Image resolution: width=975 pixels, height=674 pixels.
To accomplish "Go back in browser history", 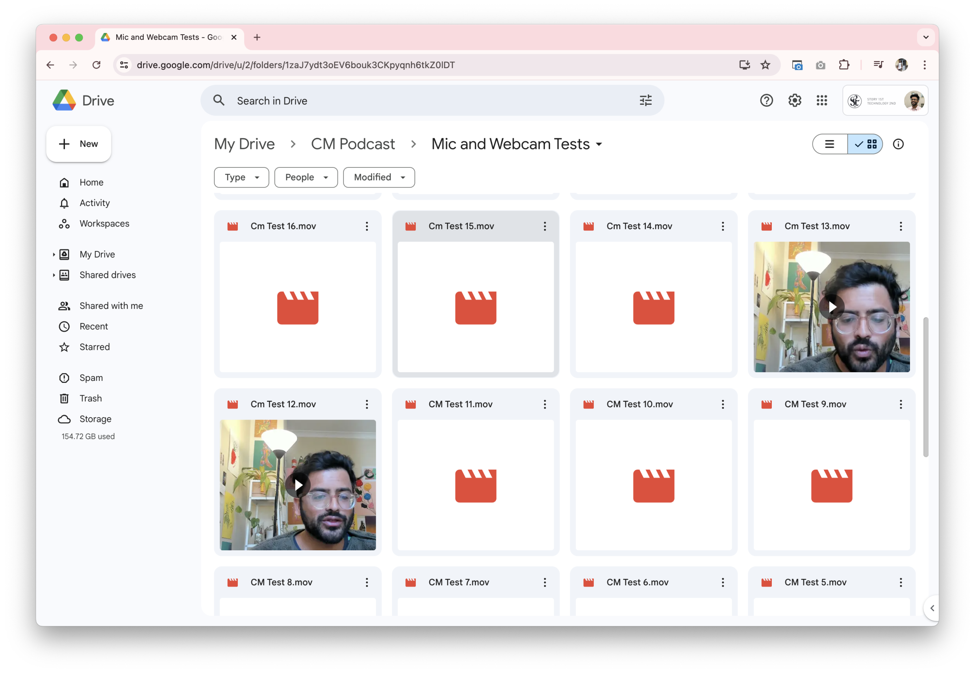I will 50,65.
